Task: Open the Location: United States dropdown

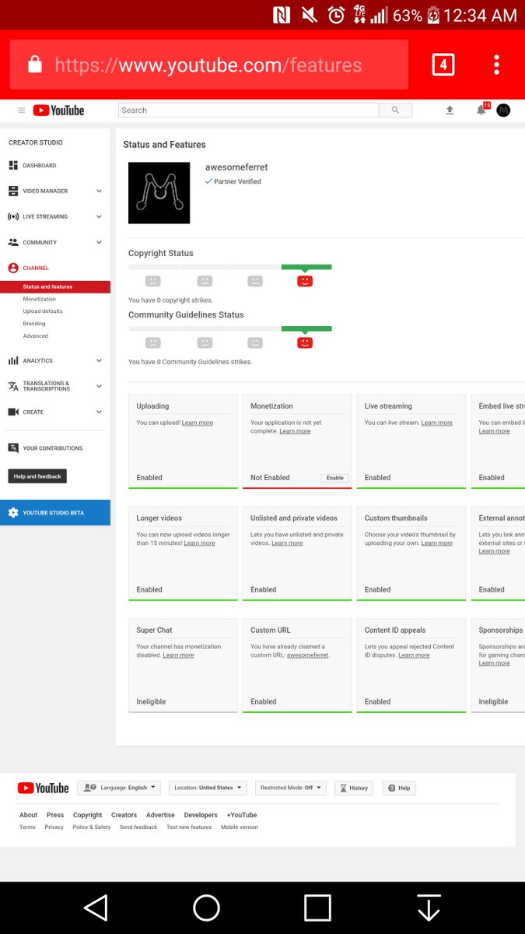Action: pyautogui.click(x=208, y=788)
